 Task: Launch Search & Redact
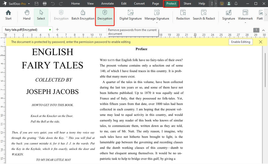(204, 16)
